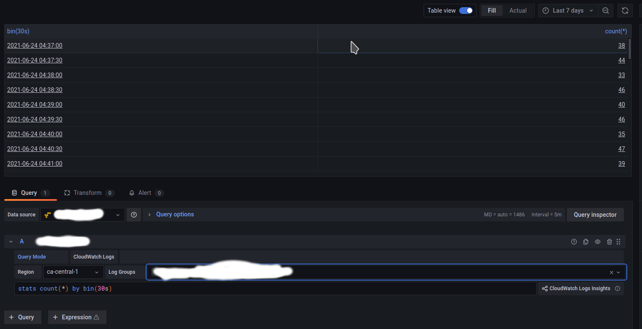Open the Last 7 days time picker

[x=568, y=11]
